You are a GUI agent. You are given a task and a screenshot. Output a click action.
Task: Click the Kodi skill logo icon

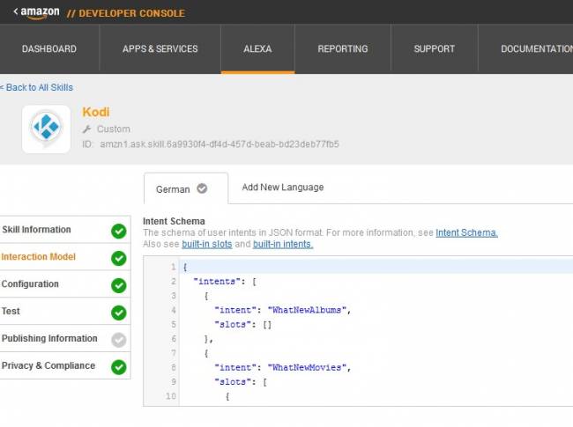pyautogui.click(x=46, y=129)
